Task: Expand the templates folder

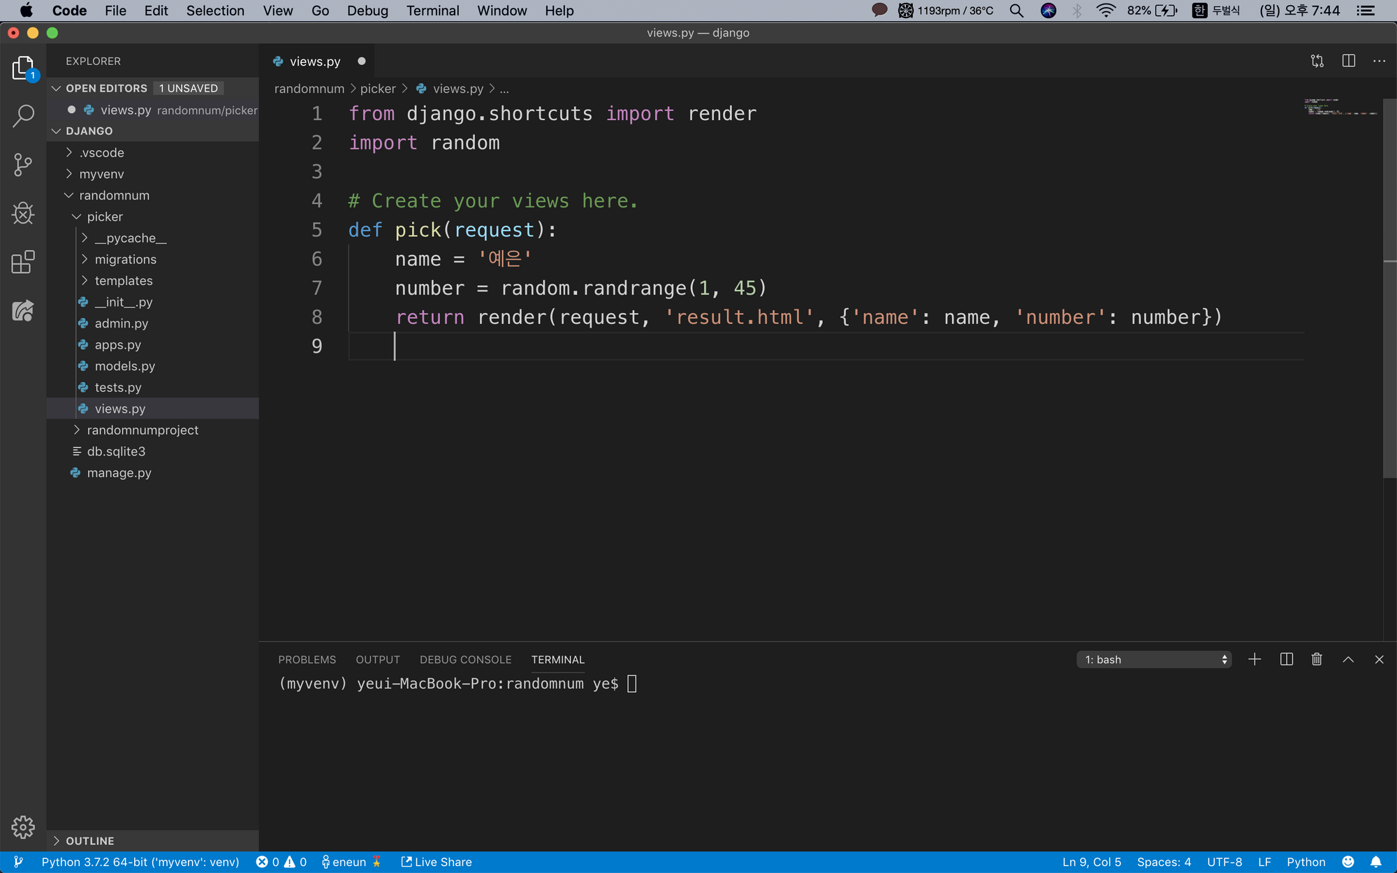Action: (123, 281)
